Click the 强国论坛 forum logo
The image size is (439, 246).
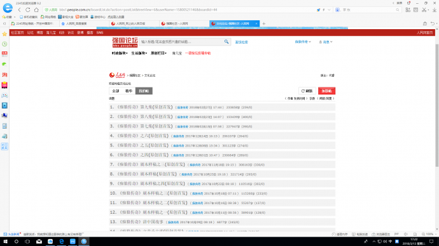click(x=125, y=42)
